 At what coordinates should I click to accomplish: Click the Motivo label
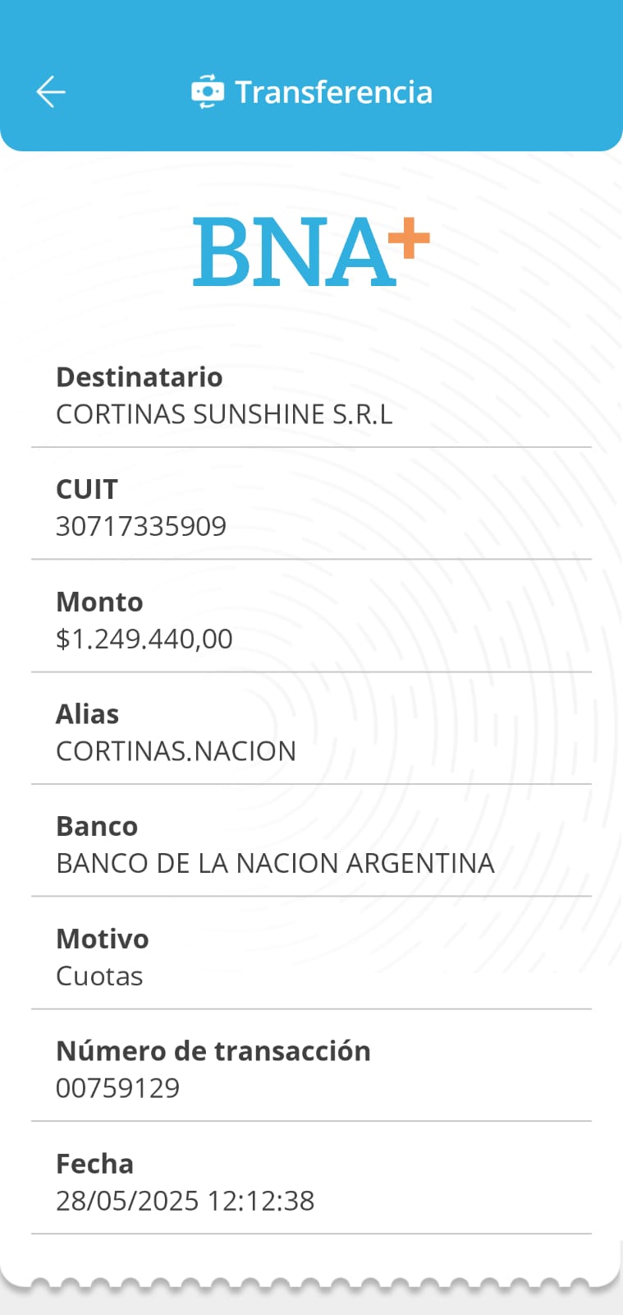103,939
